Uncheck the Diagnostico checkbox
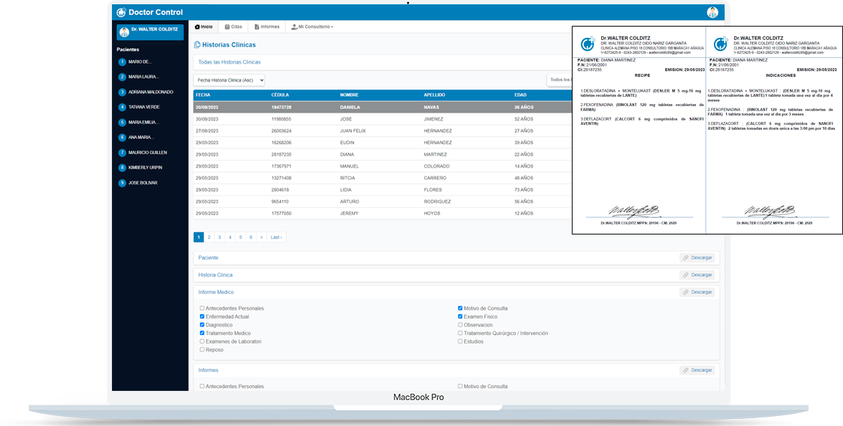 pyautogui.click(x=202, y=325)
